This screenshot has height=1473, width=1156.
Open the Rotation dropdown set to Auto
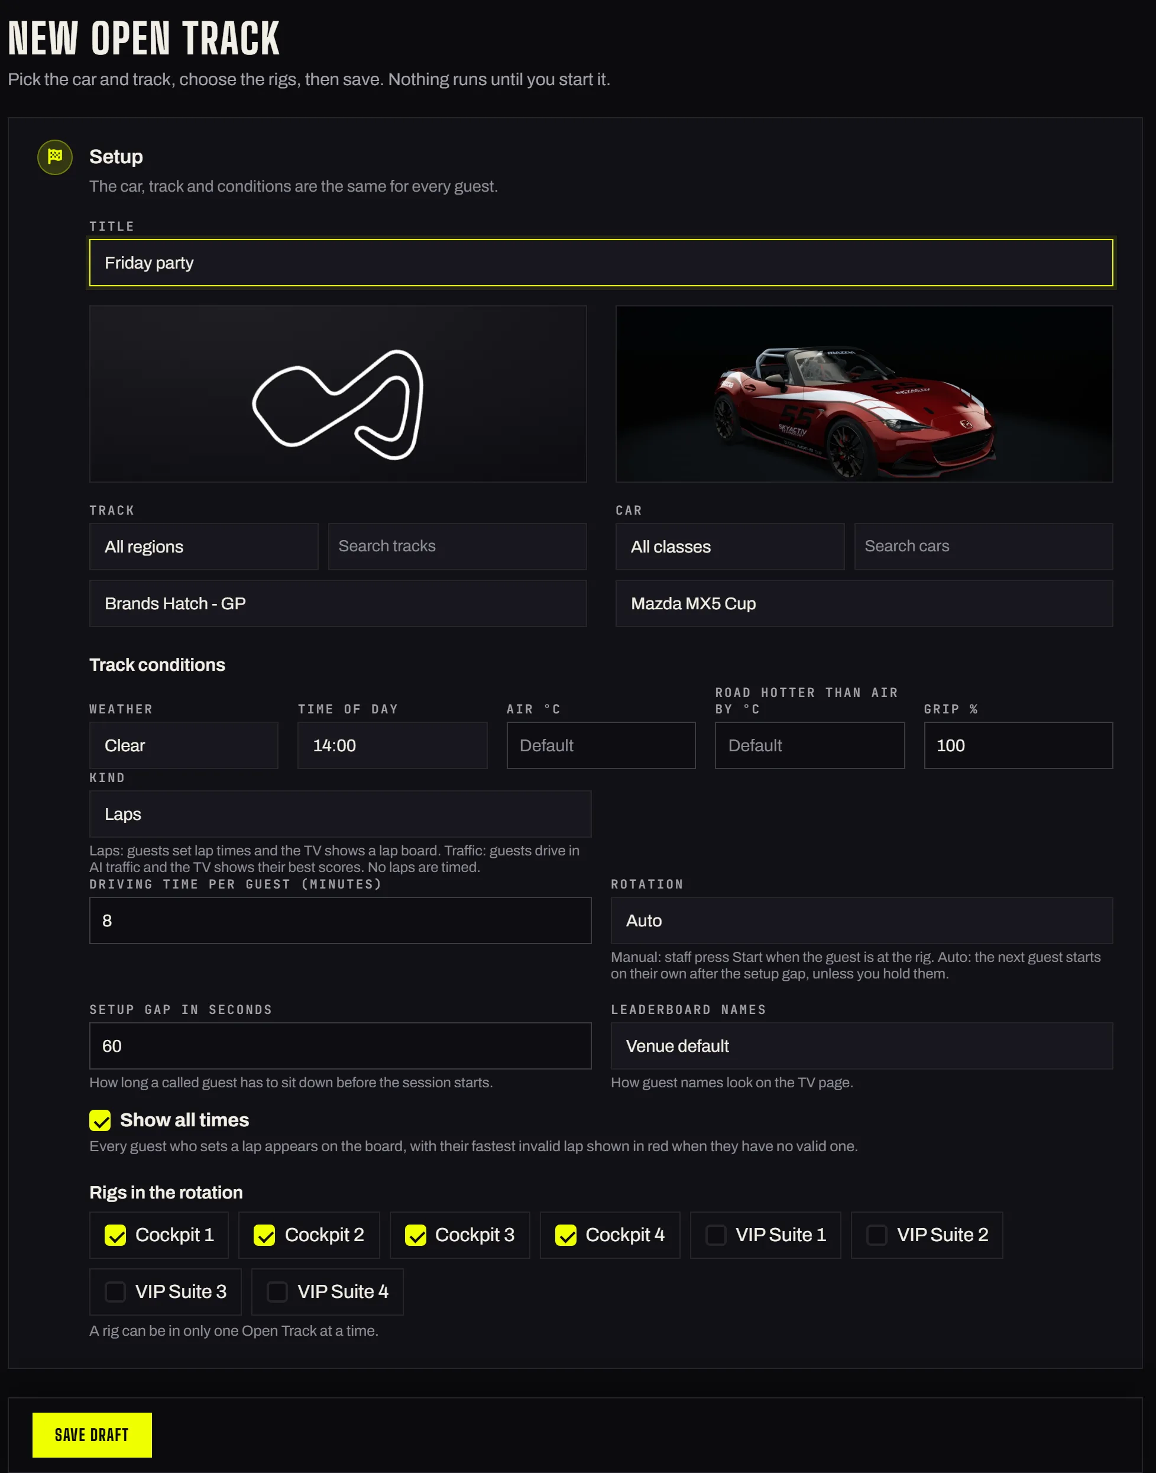tap(862, 920)
